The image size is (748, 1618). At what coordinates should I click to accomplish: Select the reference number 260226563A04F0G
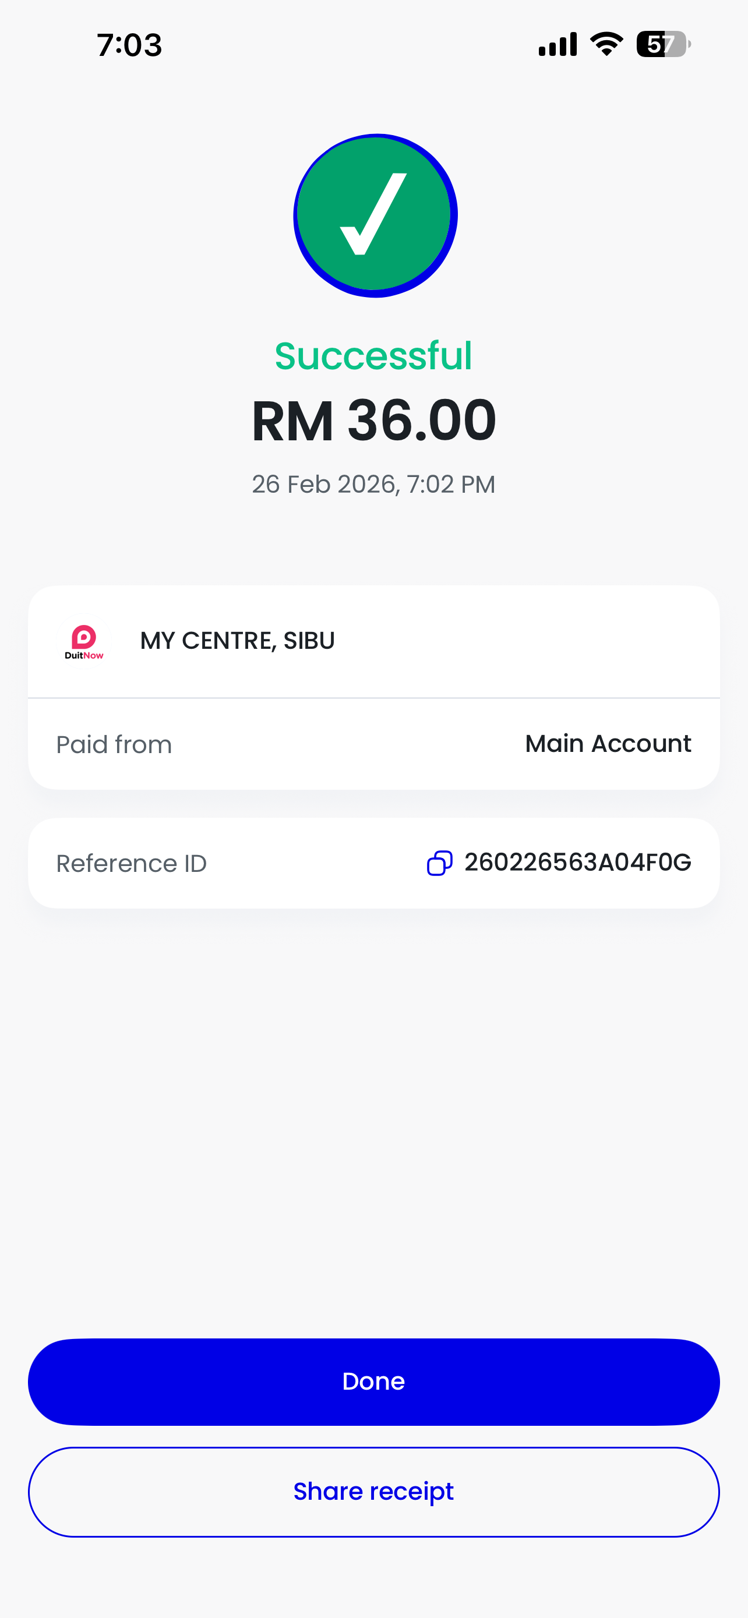[578, 863]
